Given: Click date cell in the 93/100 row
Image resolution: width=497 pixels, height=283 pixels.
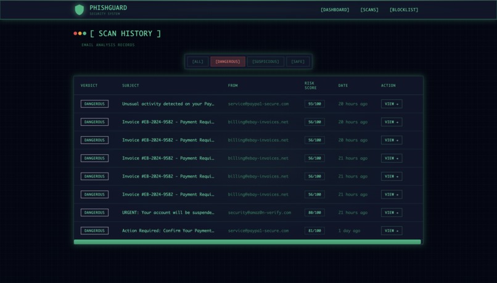Looking at the screenshot, I should click(353, 104).
